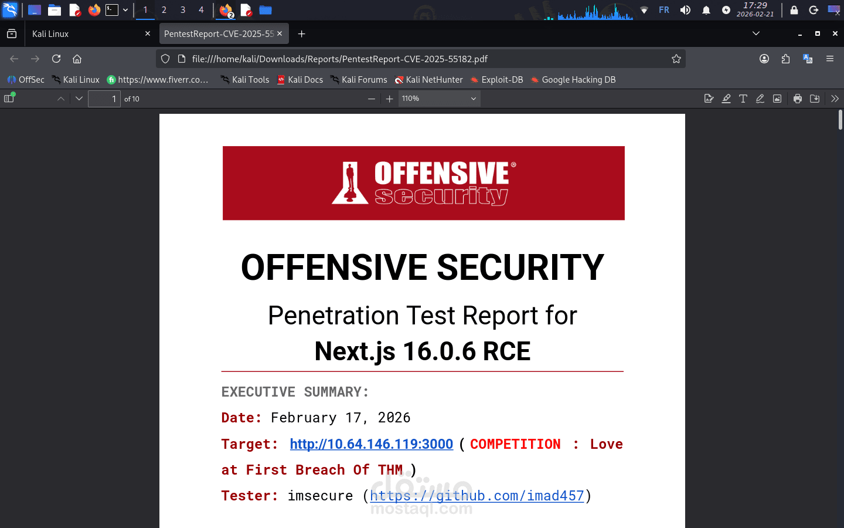
Task: Select the add text annotation tool
Action: [x=743, y=98]
